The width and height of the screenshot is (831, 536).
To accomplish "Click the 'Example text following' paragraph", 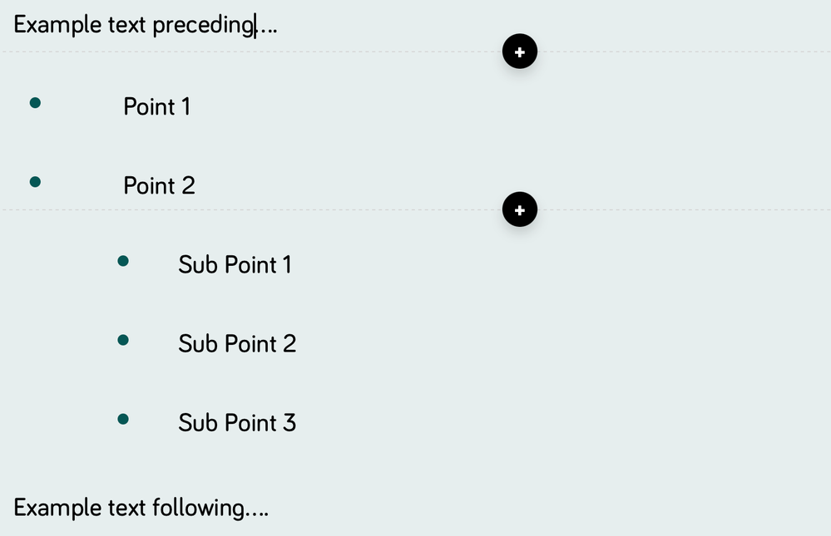I will click(141, 507).
